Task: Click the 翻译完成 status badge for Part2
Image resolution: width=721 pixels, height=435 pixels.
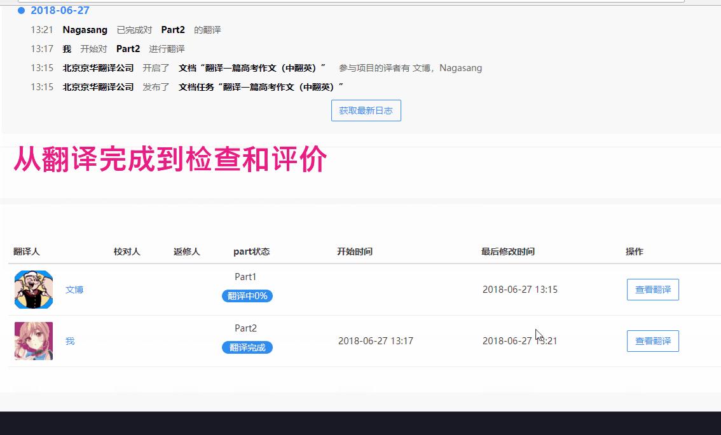Action: [x=246, y=347]
